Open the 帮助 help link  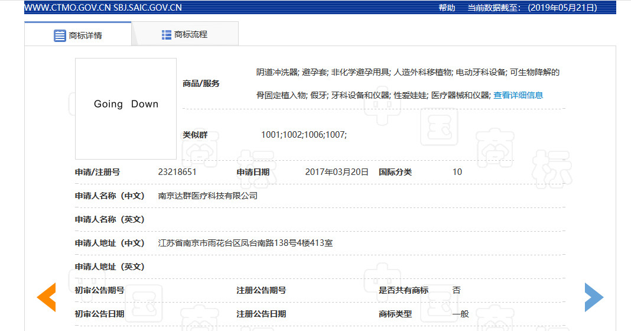click(x=447, y=8)
